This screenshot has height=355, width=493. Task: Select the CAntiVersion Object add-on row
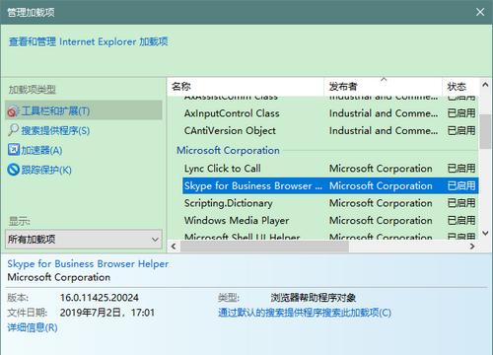330,131
